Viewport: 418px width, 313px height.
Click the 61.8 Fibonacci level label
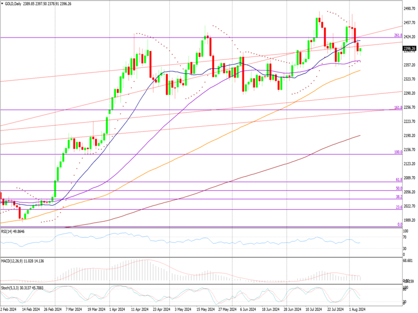[x=398, y=179]
